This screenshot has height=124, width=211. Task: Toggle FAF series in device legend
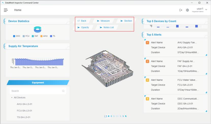35,36
